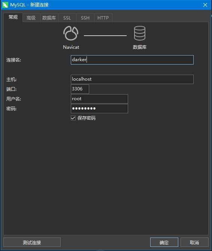This screenshot has height=251, width=212.
Task: Open the 数据库 tab
Action: click(49, 18)
